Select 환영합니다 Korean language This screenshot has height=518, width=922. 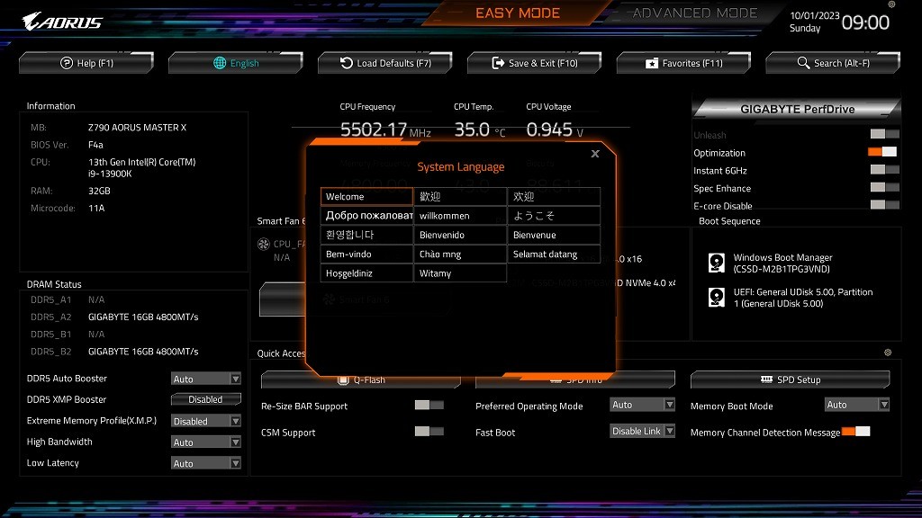coord(366,235)
